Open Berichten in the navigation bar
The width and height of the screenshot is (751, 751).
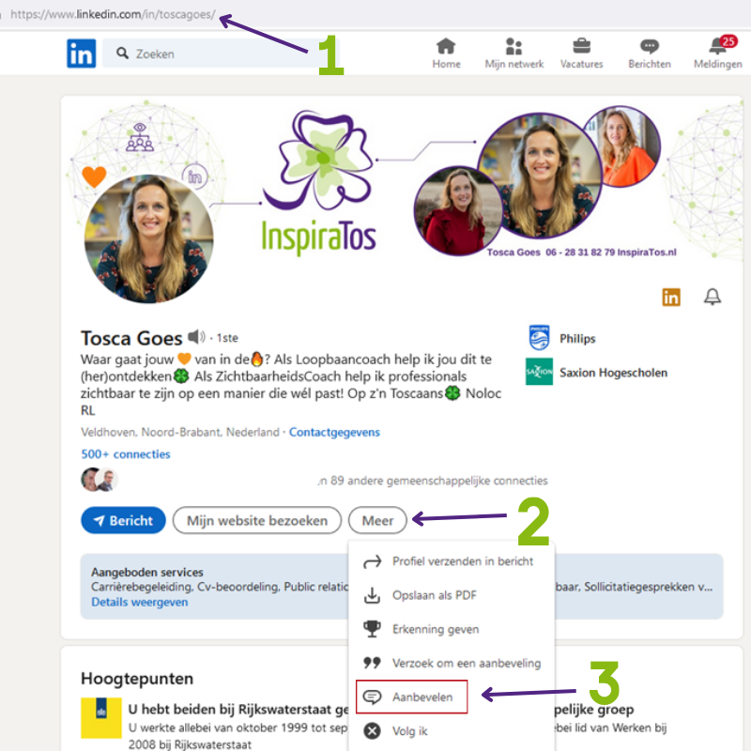pos(649,54)
